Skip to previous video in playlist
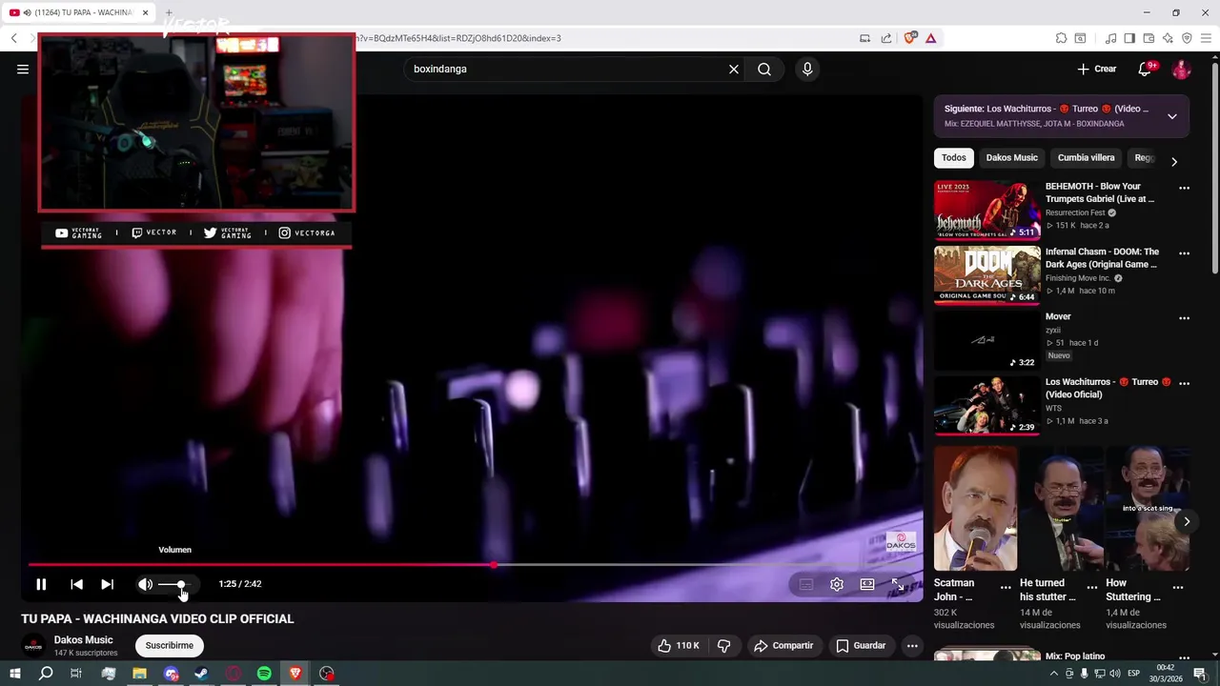This screenshot has height=686, width=1220. click(x=76, y=584)
